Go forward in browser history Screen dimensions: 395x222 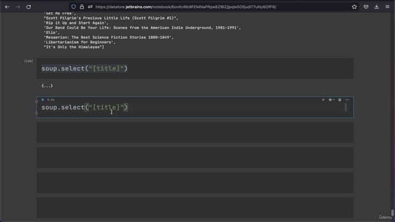[18, 7]
